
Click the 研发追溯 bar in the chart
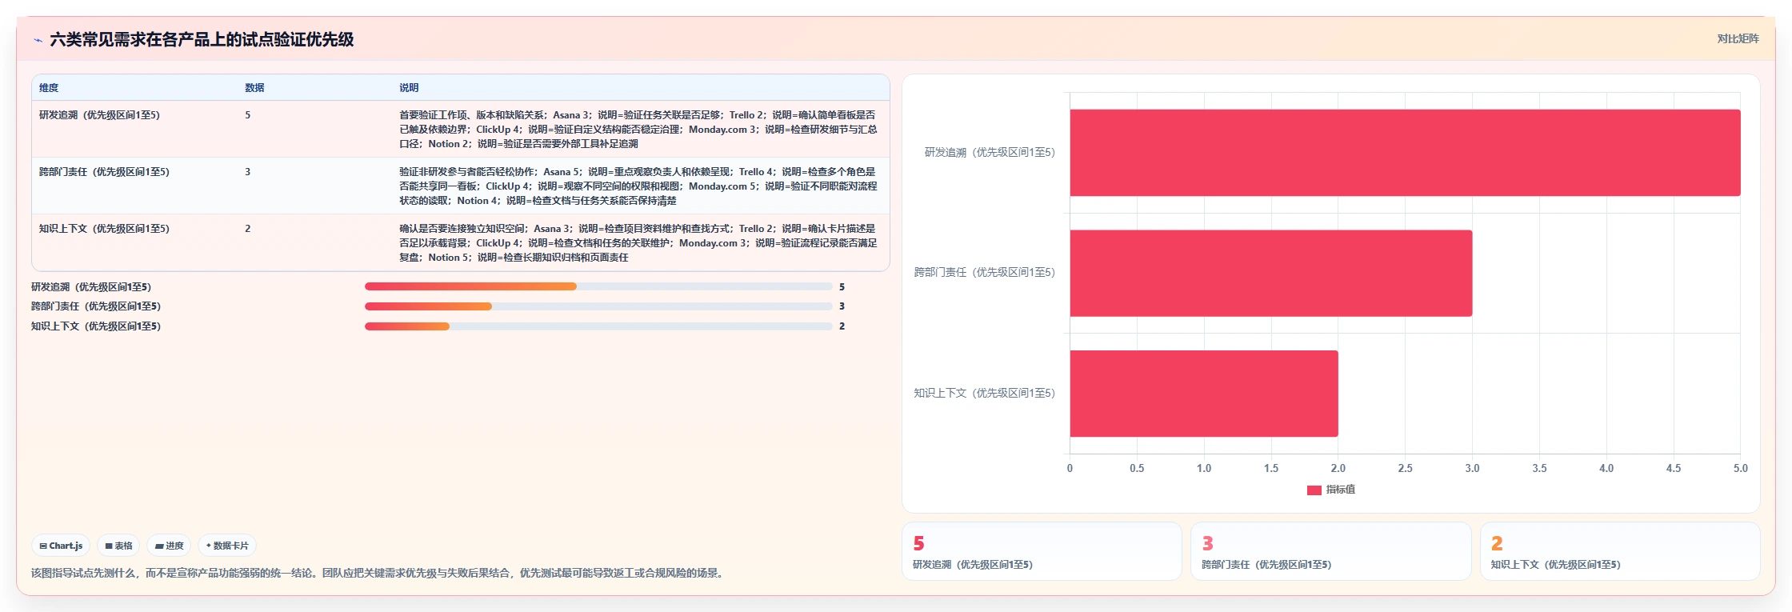(x=1405, y=153)
